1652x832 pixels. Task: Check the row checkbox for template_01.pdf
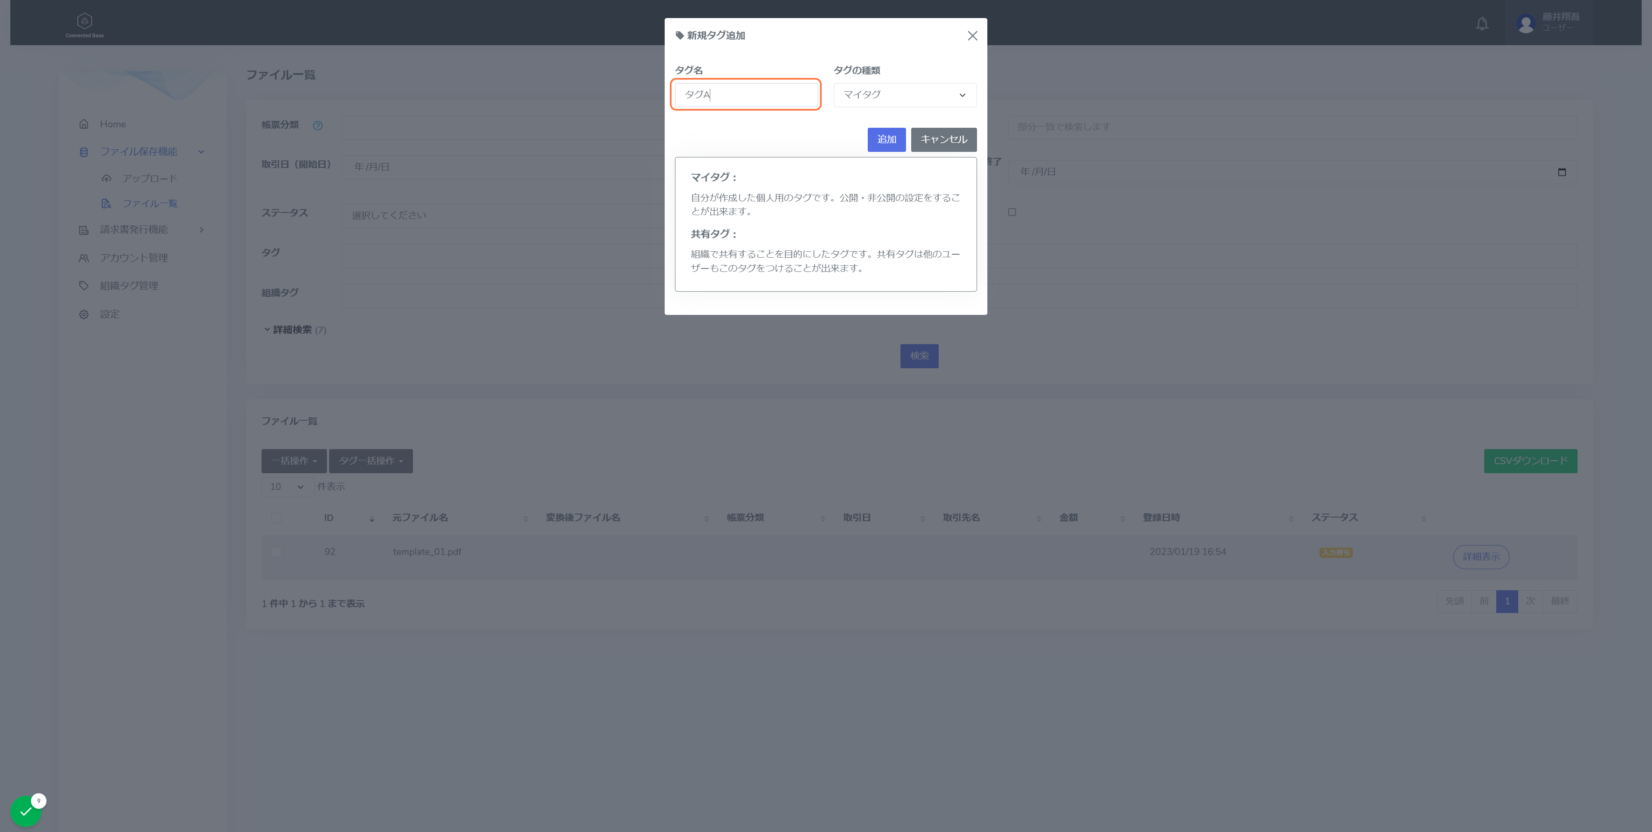[276, 552]
